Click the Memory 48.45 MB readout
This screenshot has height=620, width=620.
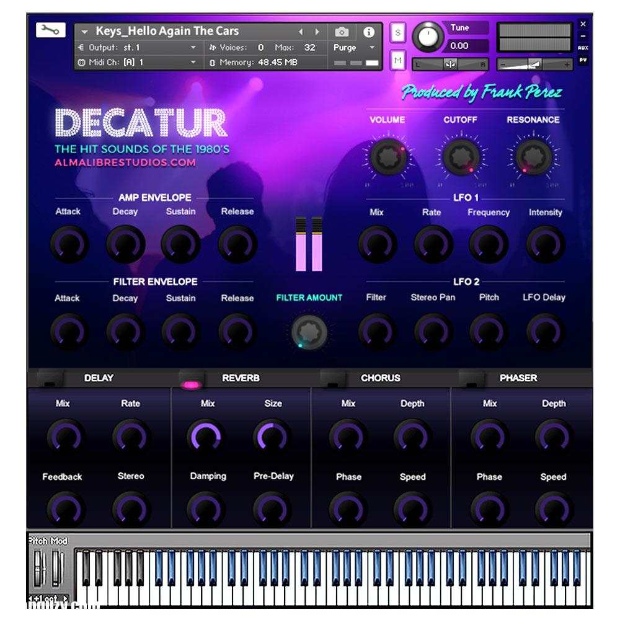click(x=255, y=62)
